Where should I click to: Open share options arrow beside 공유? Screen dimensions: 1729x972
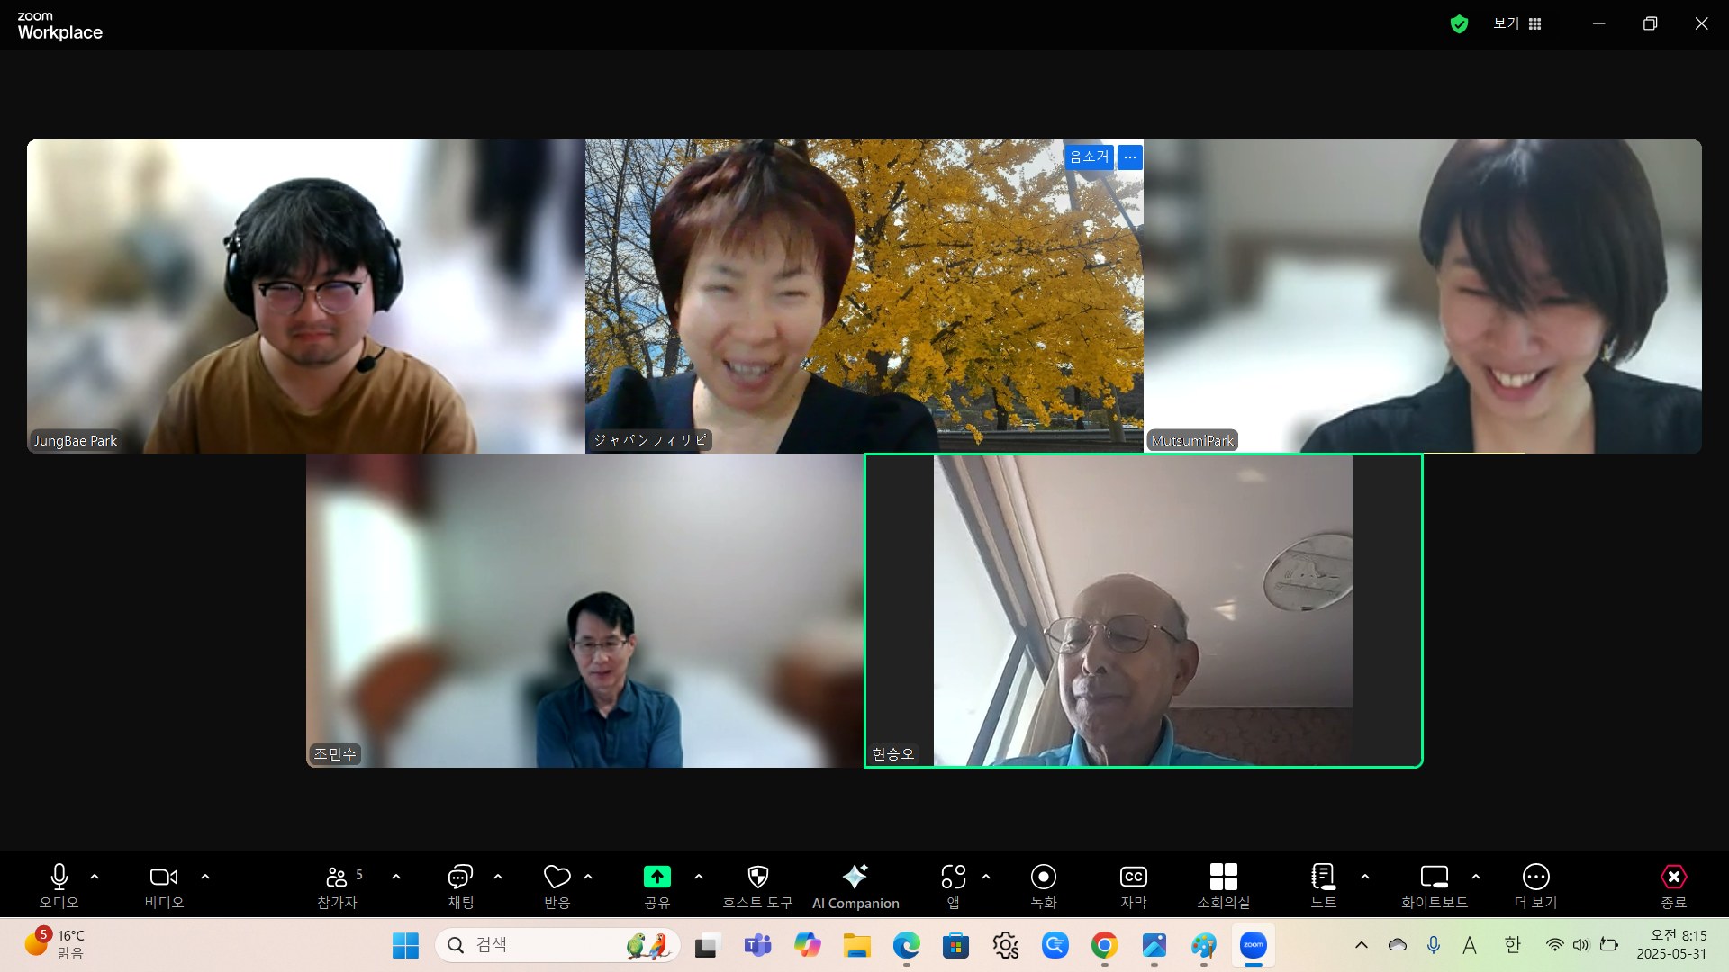699,877
